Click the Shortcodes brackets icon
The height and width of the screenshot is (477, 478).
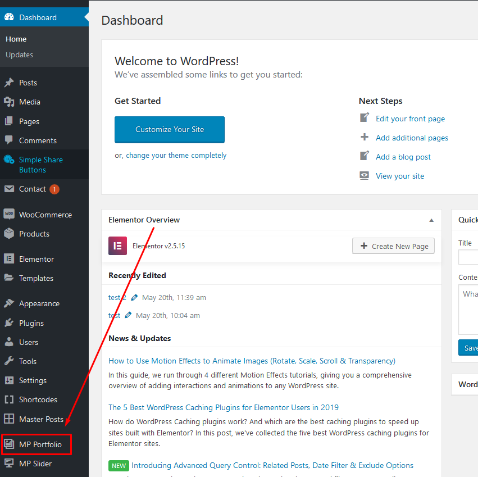9,399
